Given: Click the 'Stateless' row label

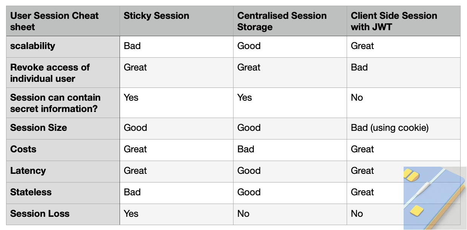Looking at the screenshot, I should coord(63,193).
